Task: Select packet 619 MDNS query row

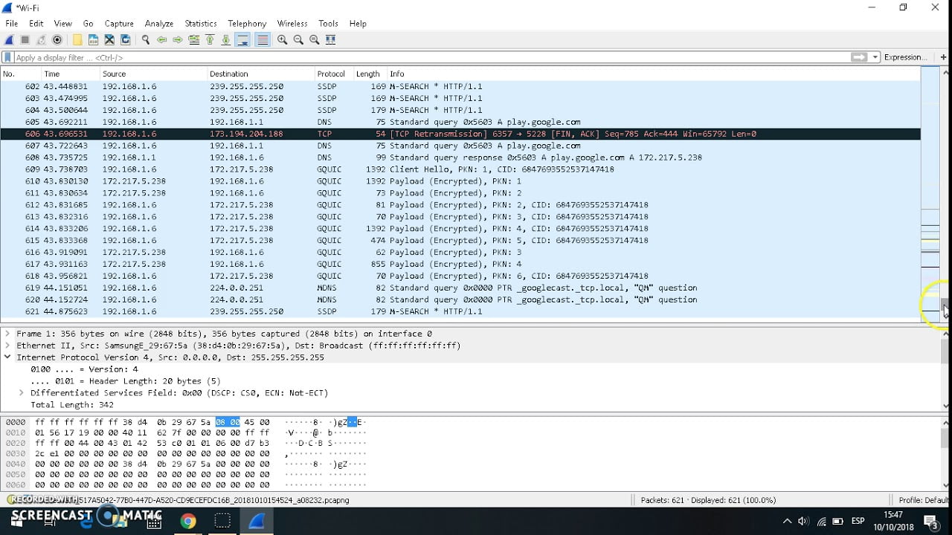Action: 460,288
